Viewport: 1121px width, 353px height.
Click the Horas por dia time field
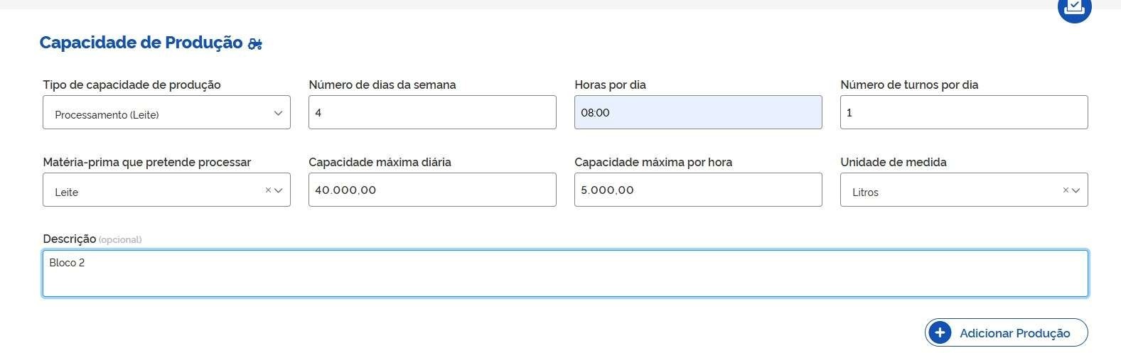pyautogui.click(x=698, y=112)
